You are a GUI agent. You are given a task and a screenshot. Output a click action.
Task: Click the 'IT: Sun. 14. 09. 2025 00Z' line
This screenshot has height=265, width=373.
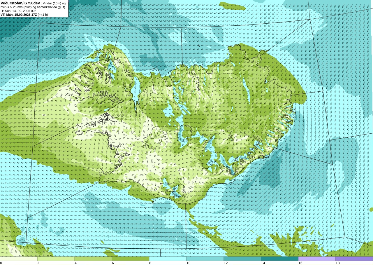click(19, 11)
